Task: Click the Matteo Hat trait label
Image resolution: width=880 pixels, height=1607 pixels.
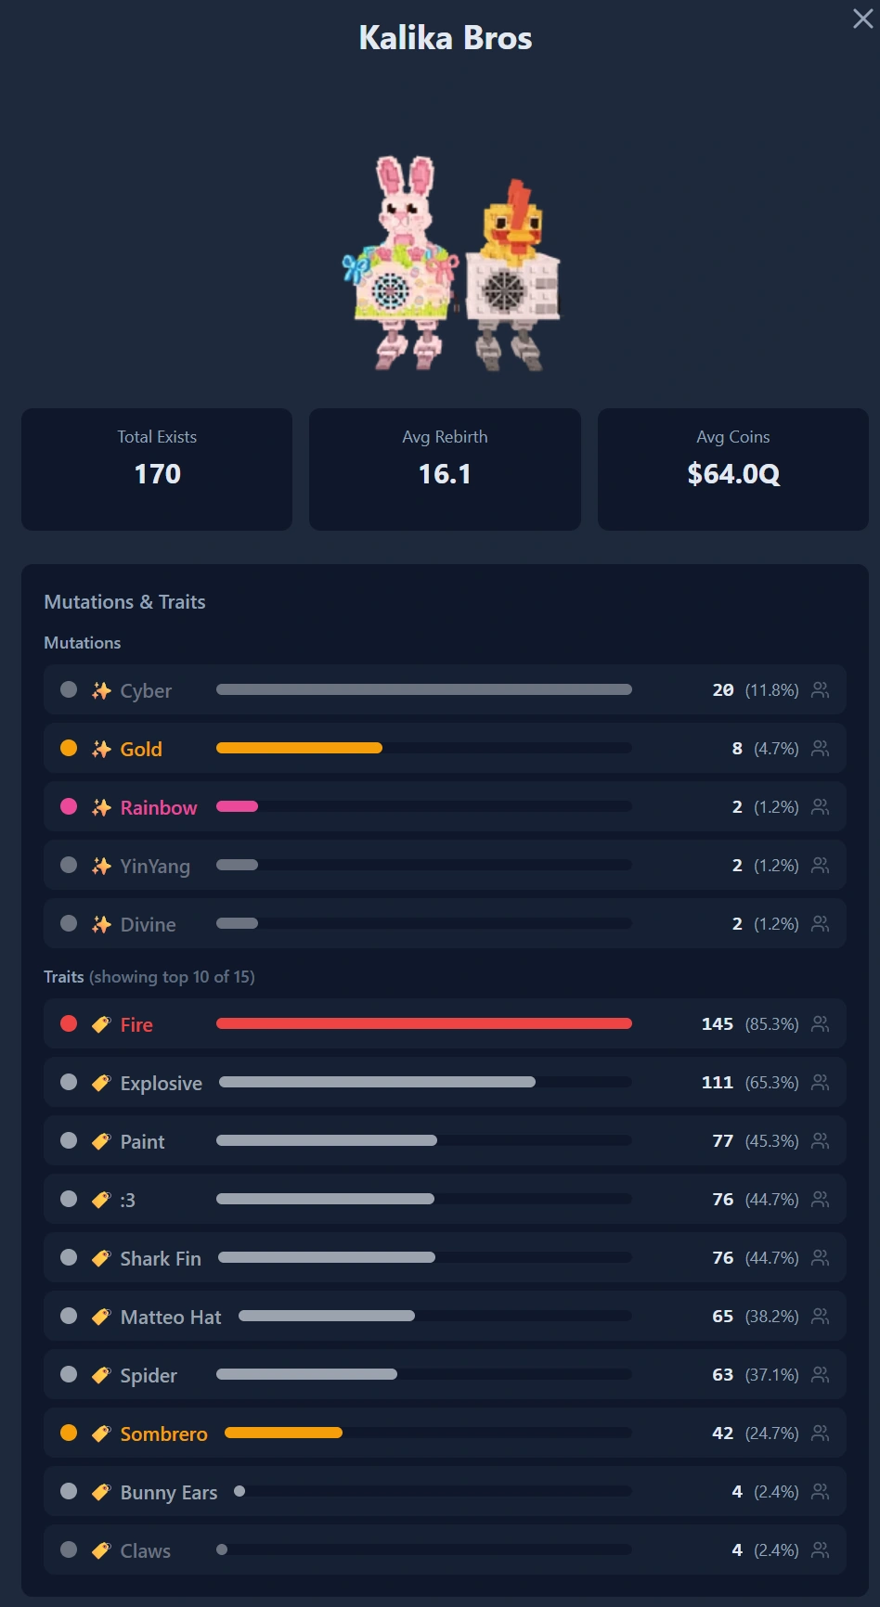Action: coord(171,1318)
